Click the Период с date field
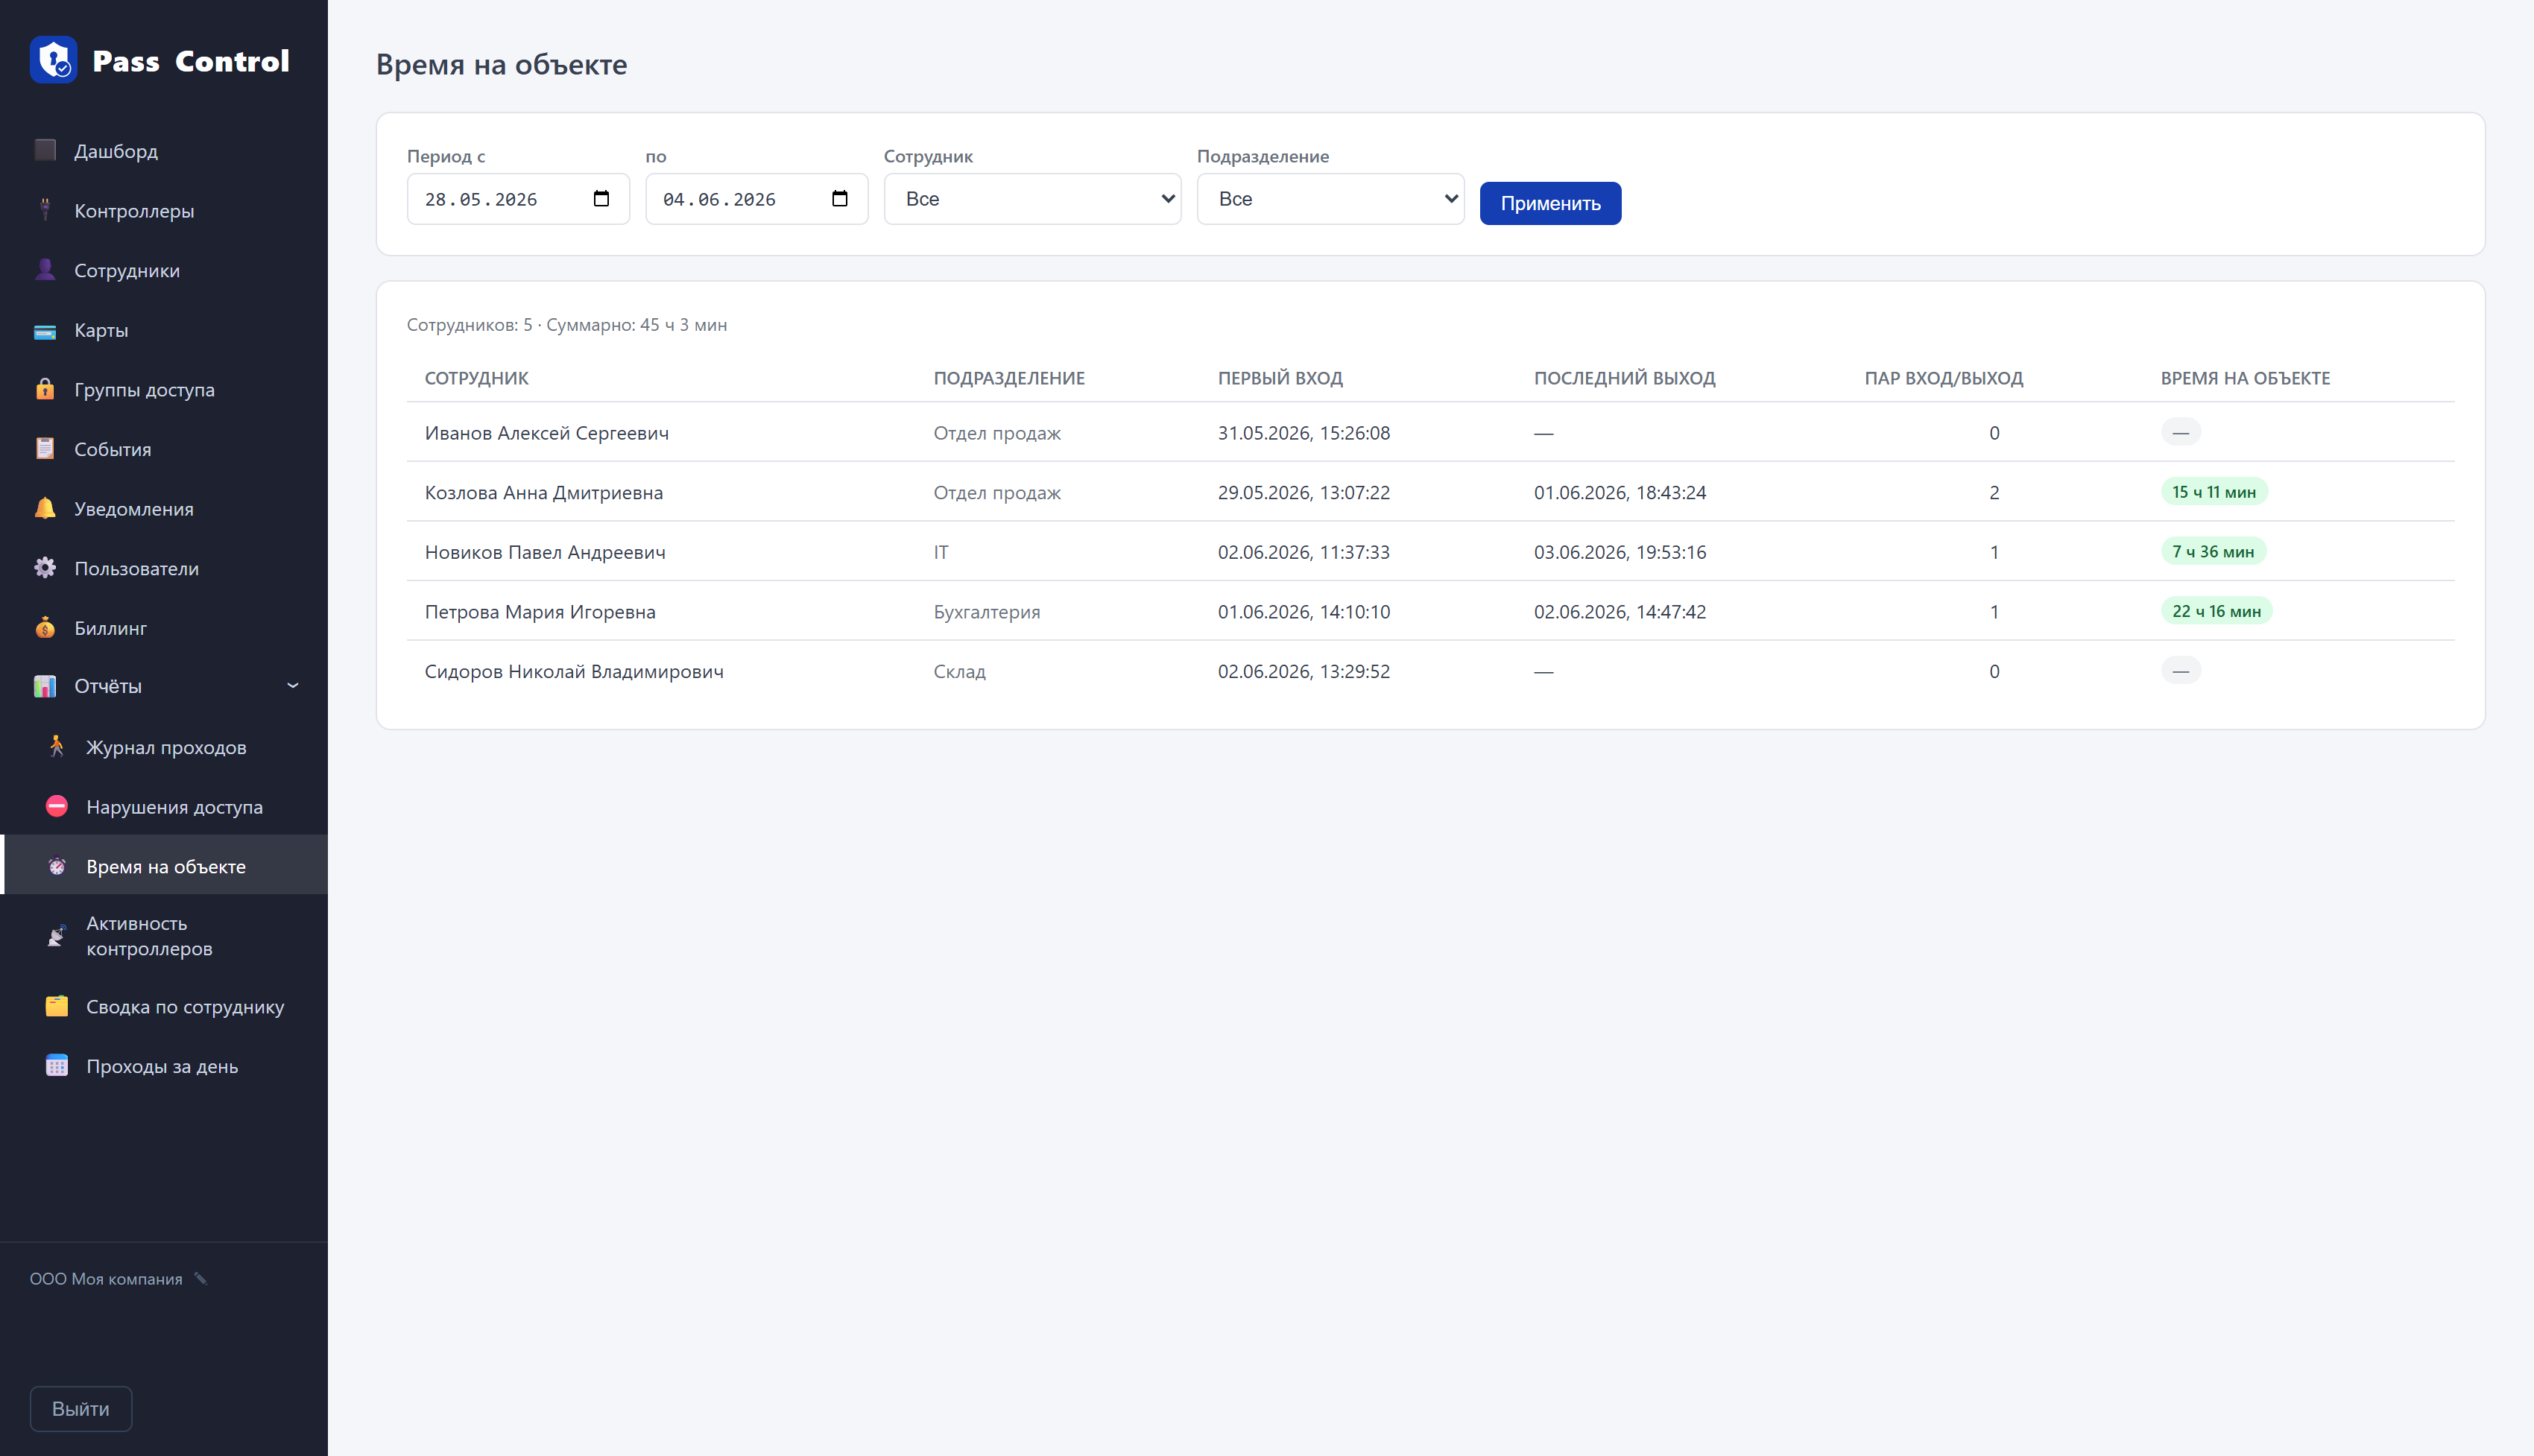Image resolution: width=2534 pixels, height=1456 pixels. click(x=518, y=199)
